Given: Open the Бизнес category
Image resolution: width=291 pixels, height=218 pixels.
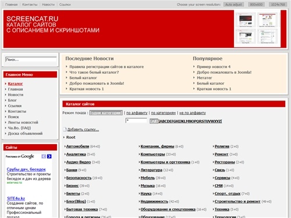Looking at the screenshot, I should tap(72, 185).
